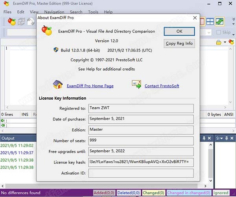
Task: Switch to the four-pane grid view icon
Action: 210,22
